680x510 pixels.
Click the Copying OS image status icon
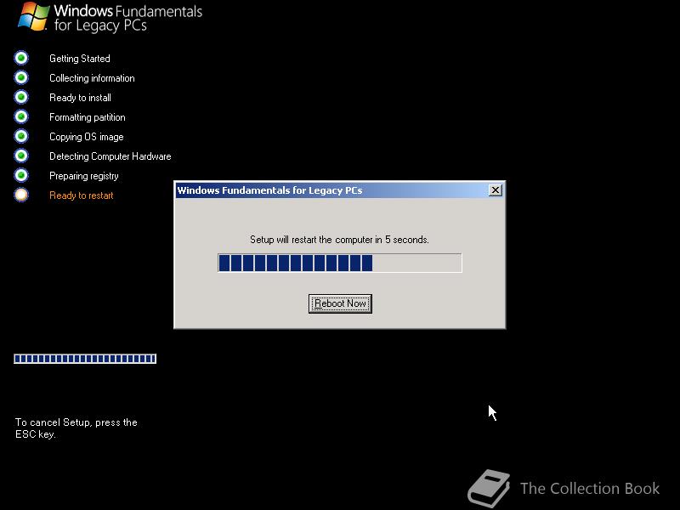pyautogui.click(x=21, y=136)
